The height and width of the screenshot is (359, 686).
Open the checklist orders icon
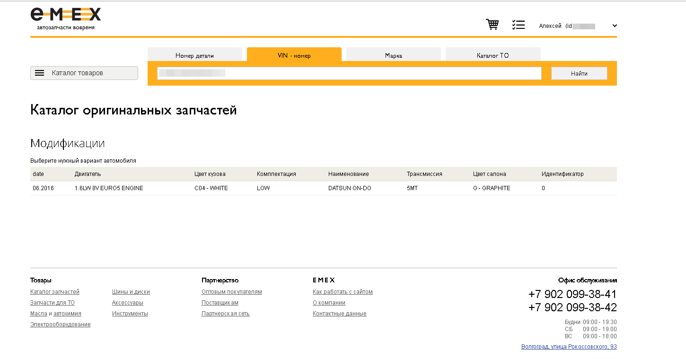point(519,25)
